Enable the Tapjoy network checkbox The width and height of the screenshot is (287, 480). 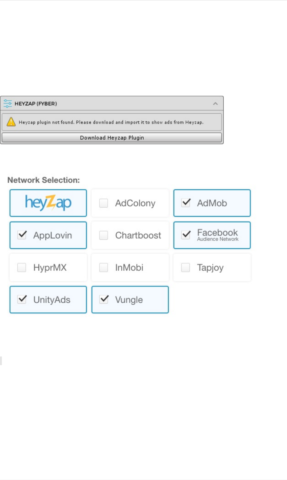click(x=185, y=267)
